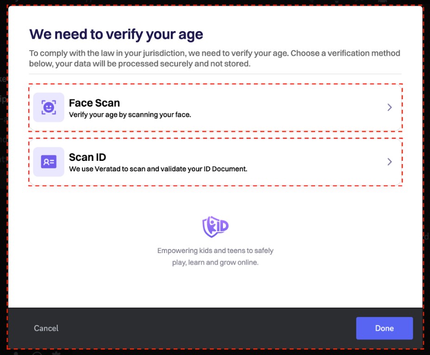Viewport: 430px width, 355px height.
Task: Click the purple tile holding the Scan ID icon
Action: click(x=48, y=162)
